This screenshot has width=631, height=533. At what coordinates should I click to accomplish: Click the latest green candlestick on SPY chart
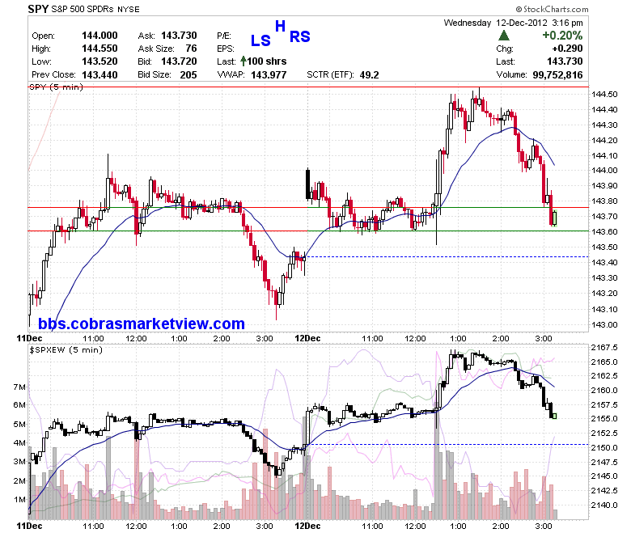555,218
